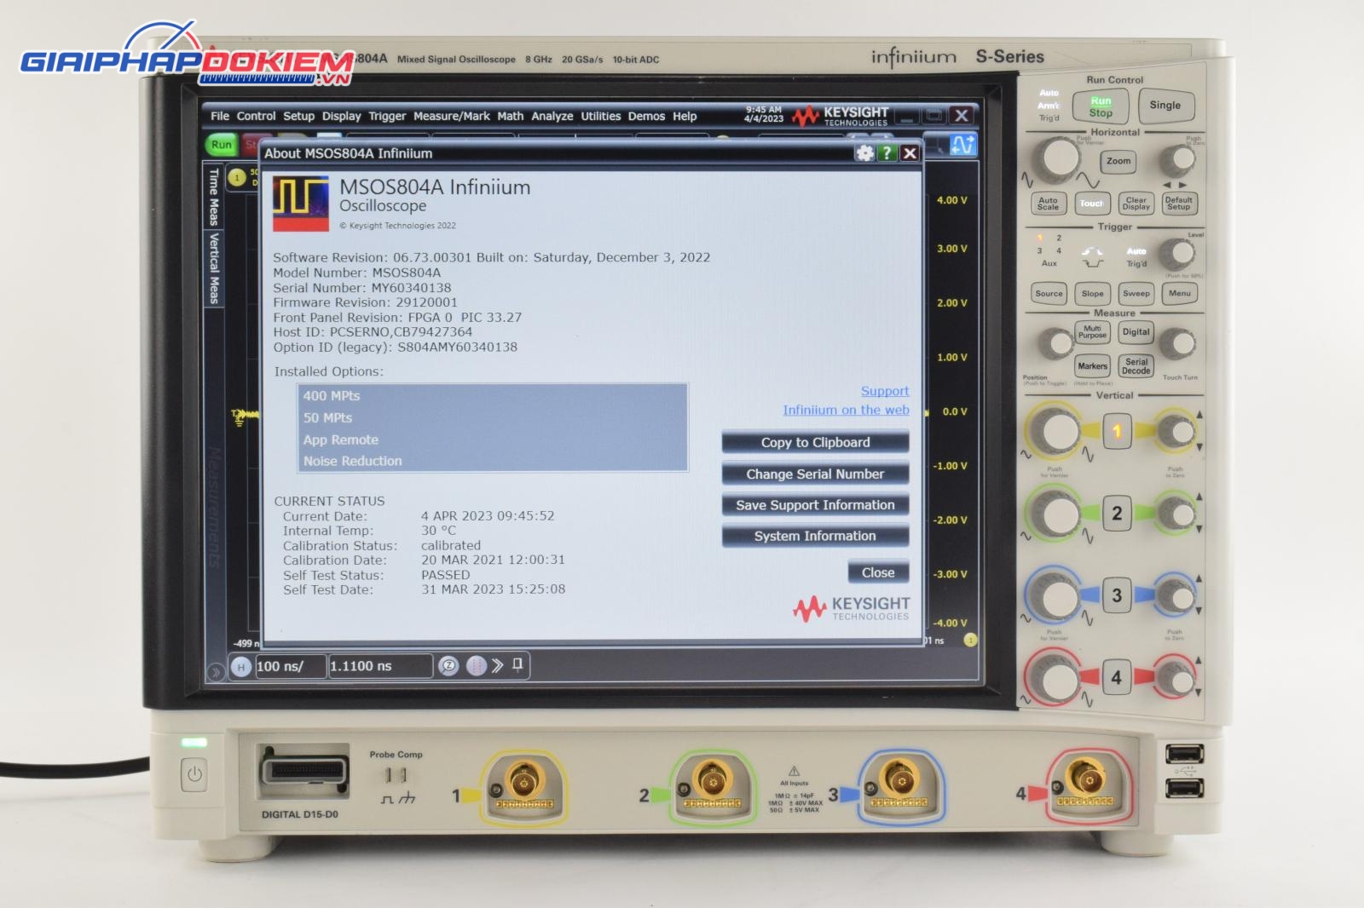The height and width of the screenshot is (908, 1364).
Task: Push the Markers key
Action: click(1092, 366)
